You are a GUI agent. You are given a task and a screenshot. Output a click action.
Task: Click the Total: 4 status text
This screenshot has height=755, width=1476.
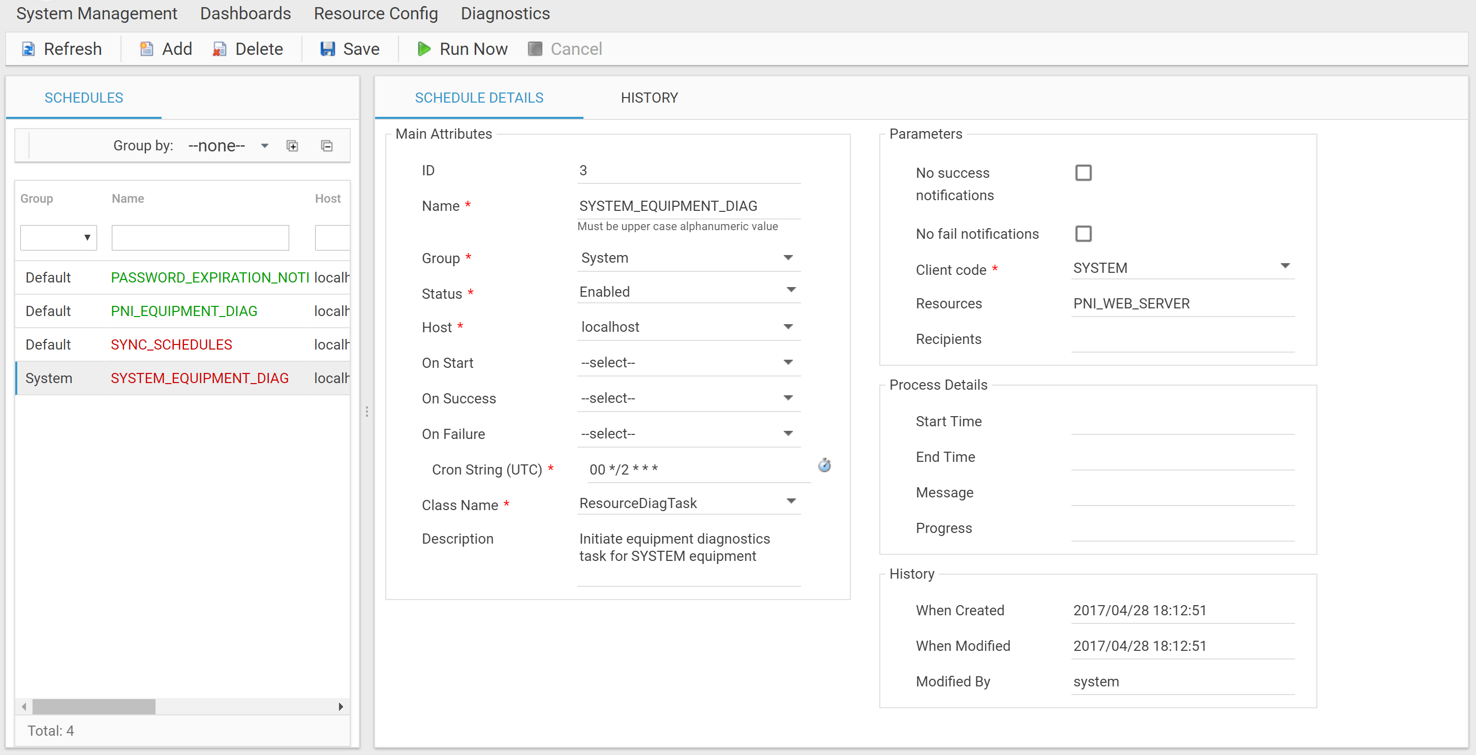50,731
